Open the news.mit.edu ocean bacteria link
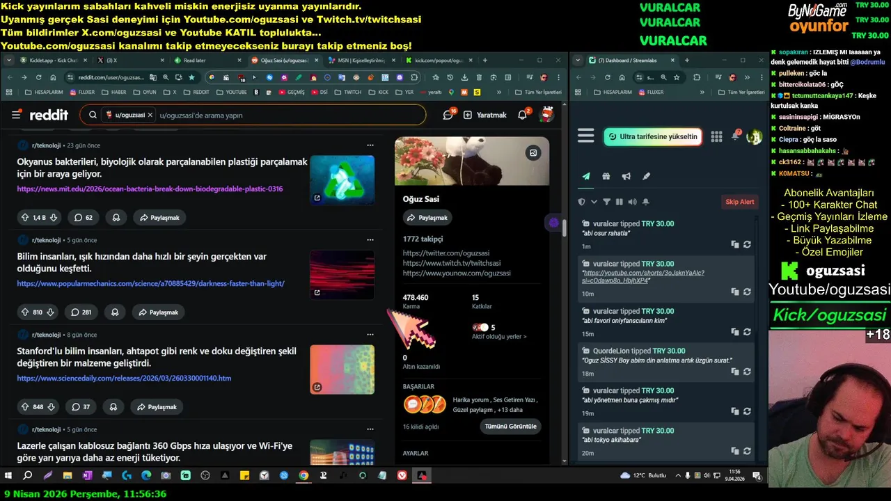 coord(150,189)
